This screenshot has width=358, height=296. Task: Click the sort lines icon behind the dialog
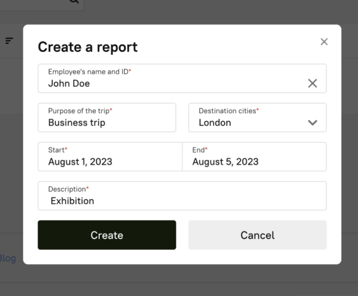click(x=9, y=41)
